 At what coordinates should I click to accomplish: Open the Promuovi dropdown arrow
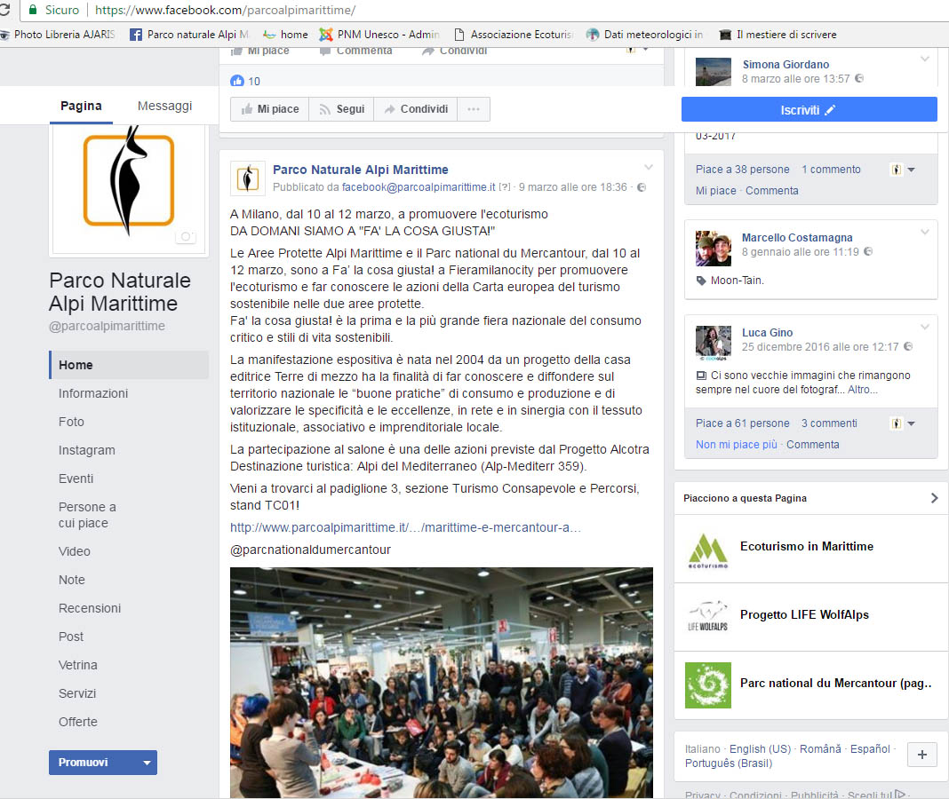[x=148, y=763]
